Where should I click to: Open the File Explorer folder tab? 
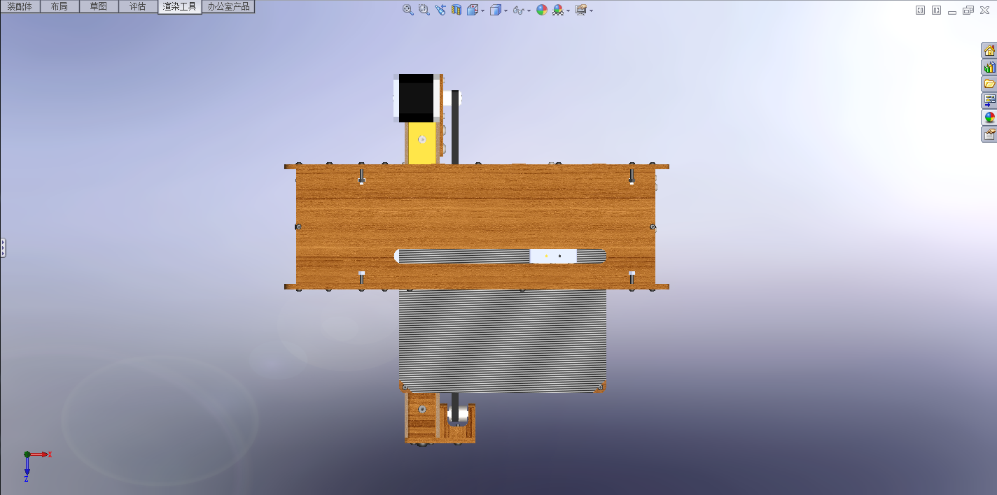989,84
